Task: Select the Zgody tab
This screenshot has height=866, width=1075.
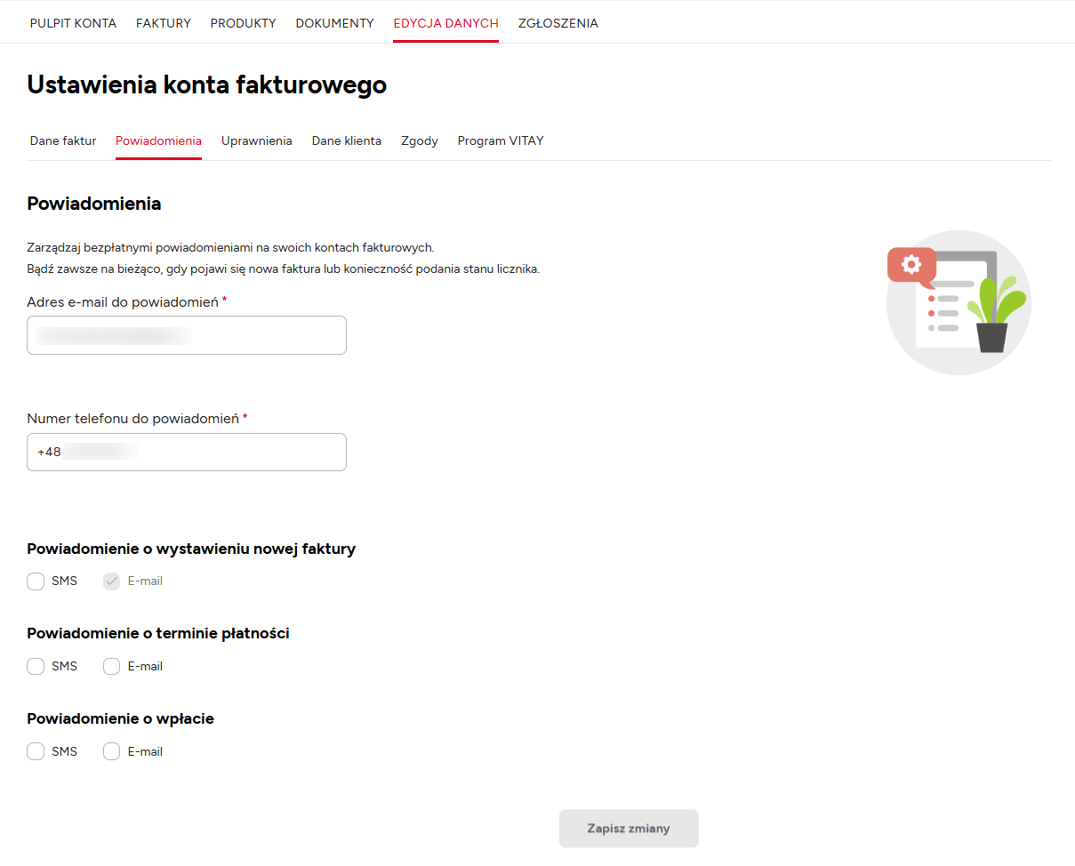Action: click(419, 140)
